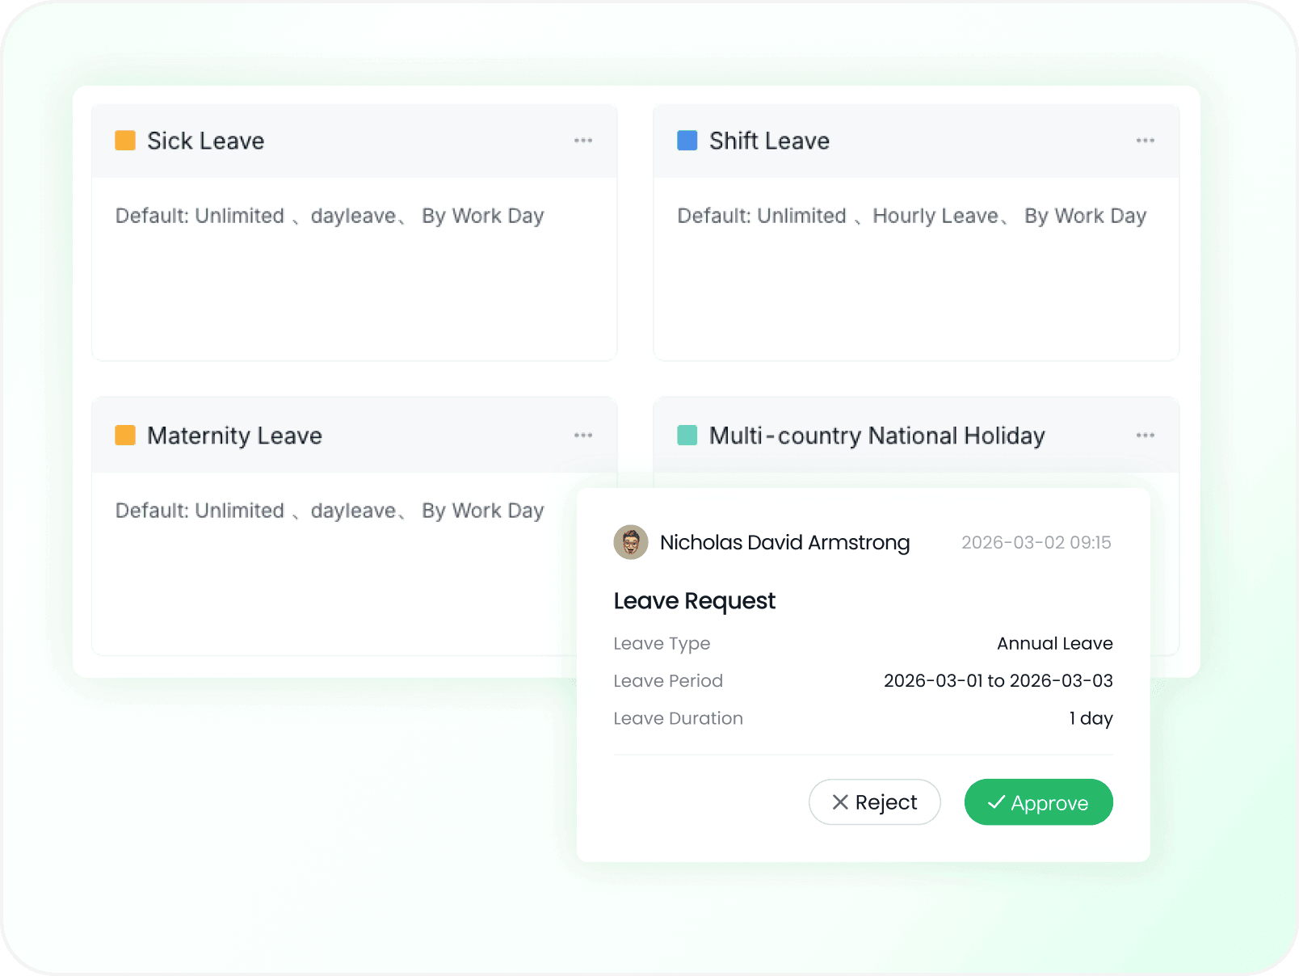Click the checkmark icon in Approve button
This screenshot has width=1299, height=976.
pos(996,802)
